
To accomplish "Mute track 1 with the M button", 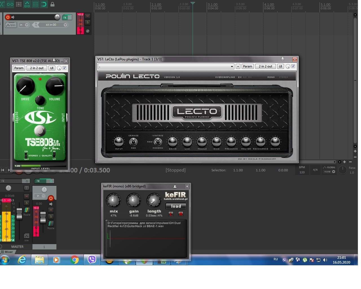I will (87, 16).
